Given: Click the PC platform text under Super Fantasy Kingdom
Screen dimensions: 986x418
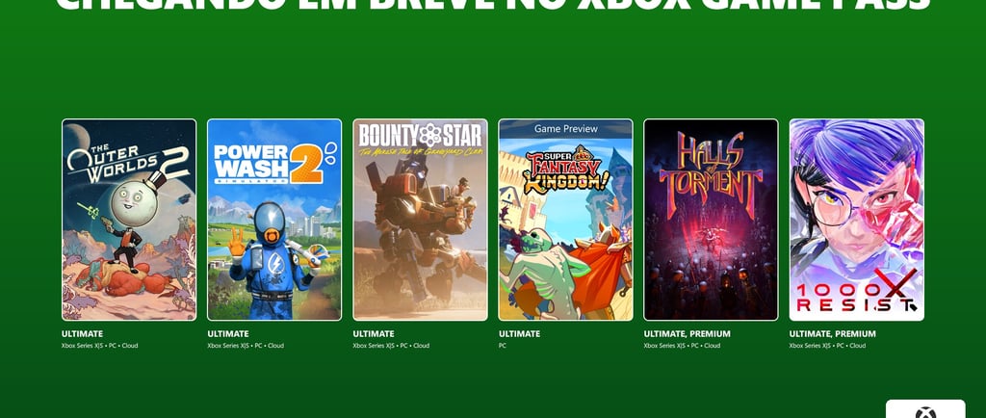Looking at the screenshot, I should click(503, 346).
